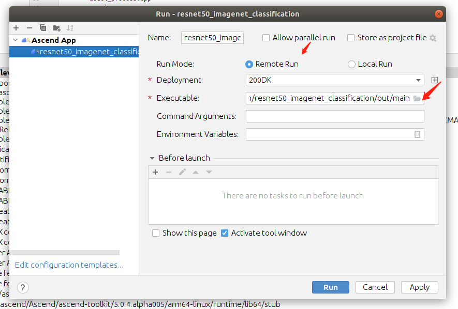This screenshot has width=458, height=309.
Task: Tick the Show this page checkbox
Action: [x=156, y=233]
